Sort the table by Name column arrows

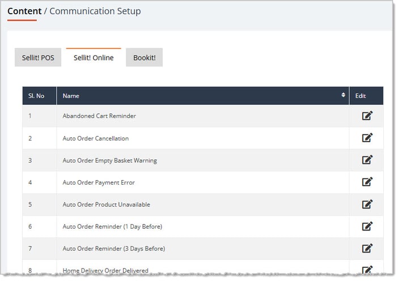[x=343, y=95]
